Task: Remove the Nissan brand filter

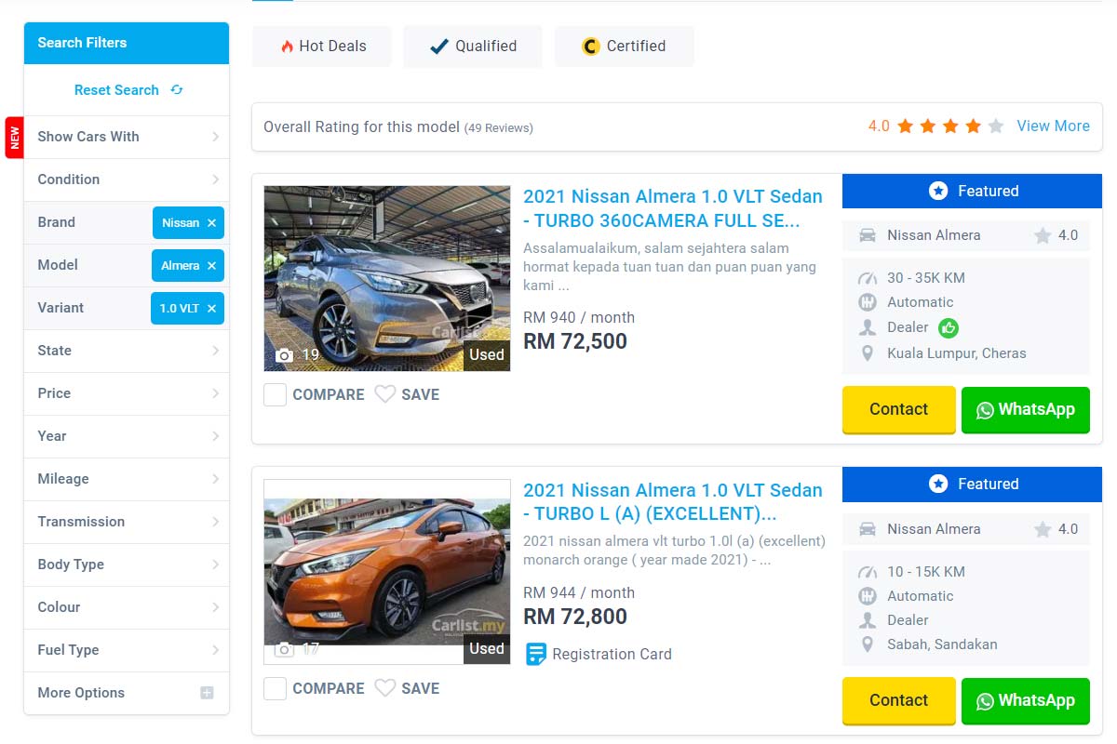Action: pos(211,223)
